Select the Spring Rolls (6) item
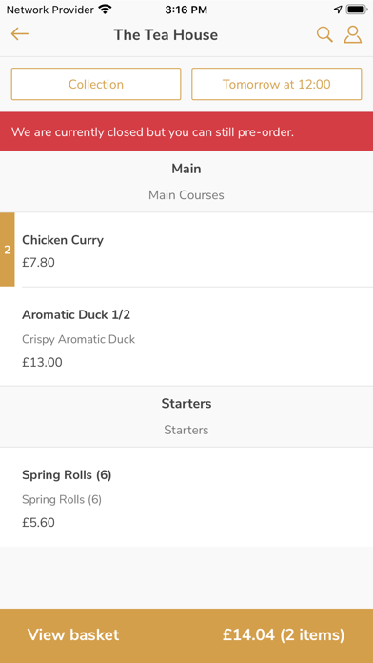 tap(186, 497)
